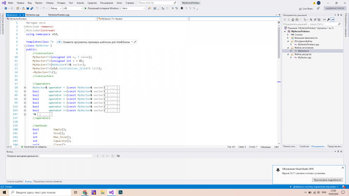The width and height of the screenshot is (349, 196).
Task: Click the top search box 'Поиск (Ctrl+Q)'
Action: pos(158,3)
